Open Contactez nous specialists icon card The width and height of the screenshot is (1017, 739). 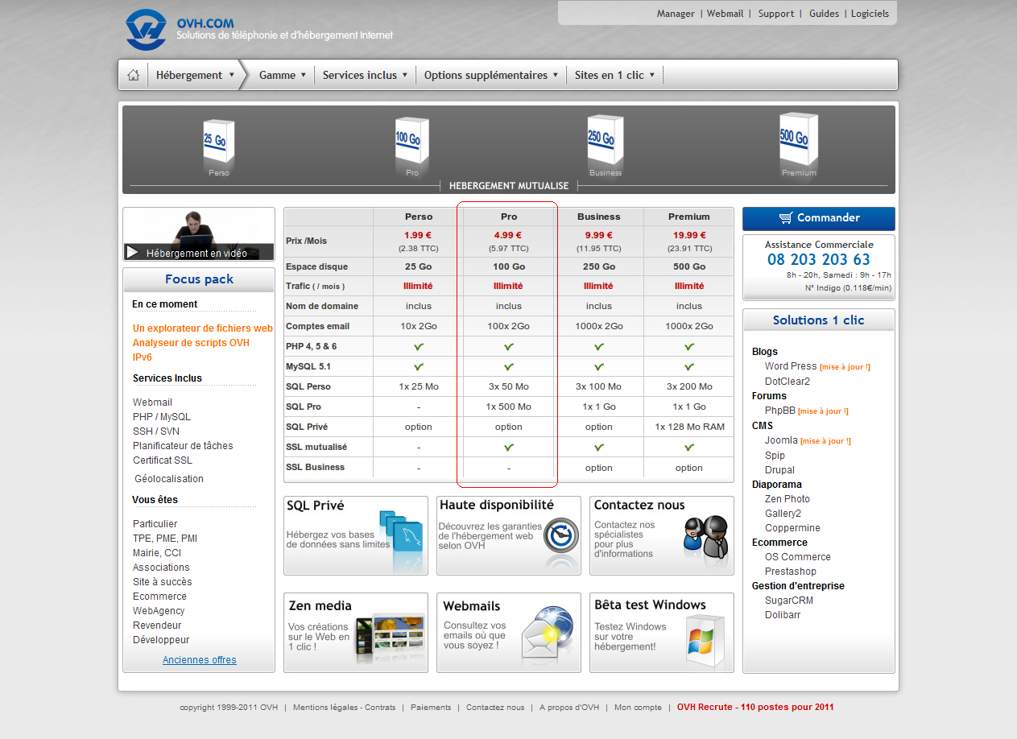coord(662,535)
